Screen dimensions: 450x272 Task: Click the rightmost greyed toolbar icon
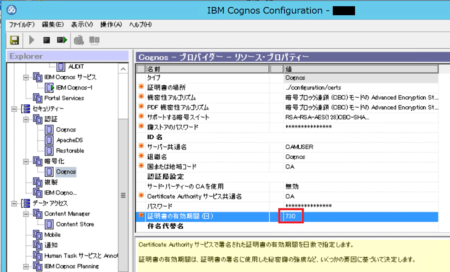(94, 40)
